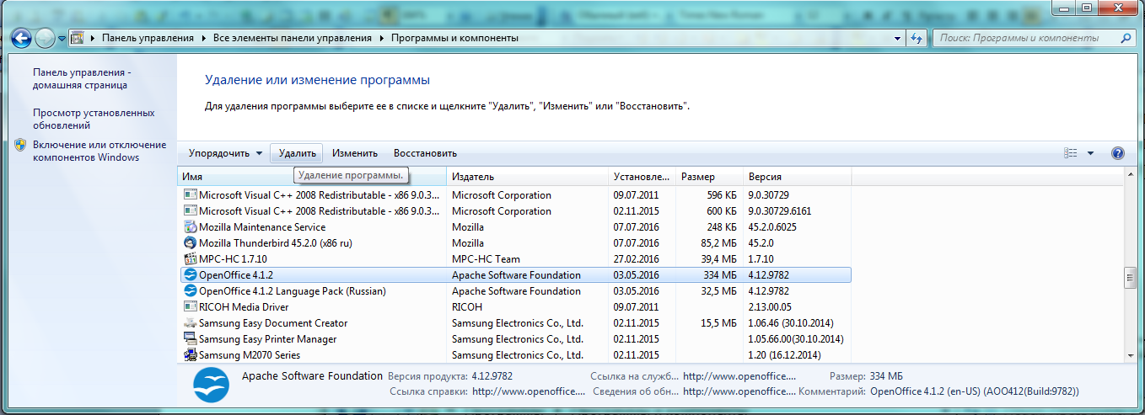Click the MPC-HC 1.7.10 program icon
This screenshot has height=415, width=1145.
click(191, 259)
